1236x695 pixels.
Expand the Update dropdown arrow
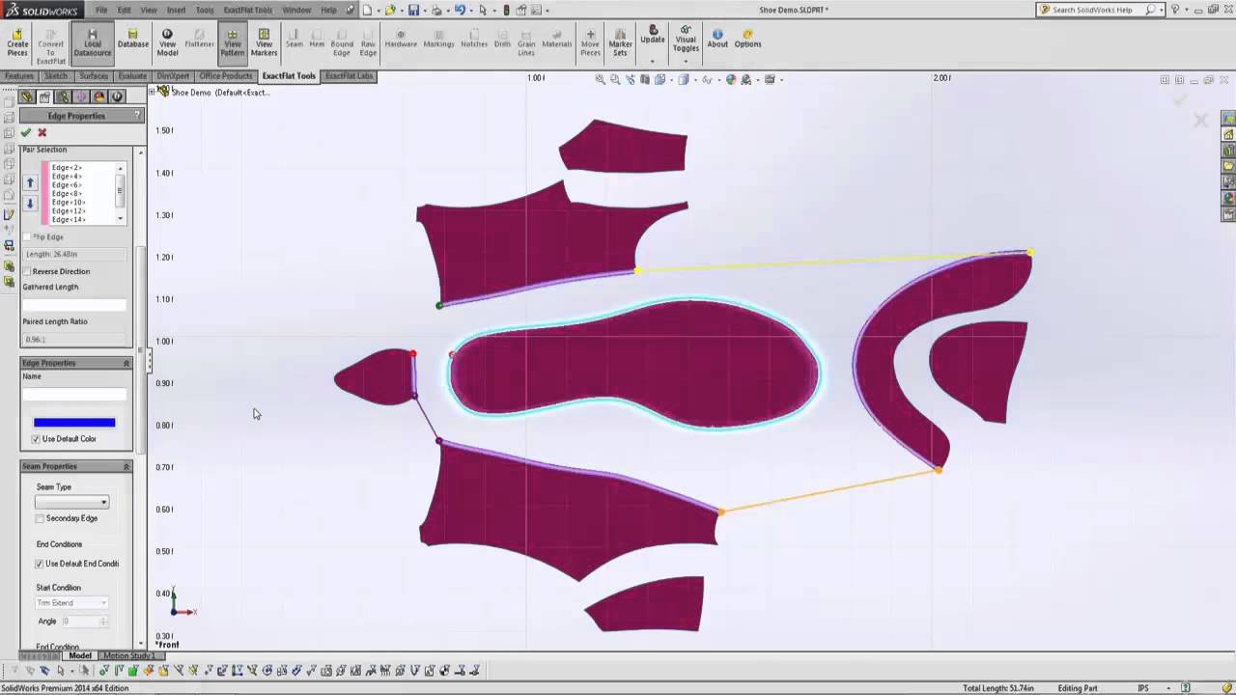[x=653, y=61]
